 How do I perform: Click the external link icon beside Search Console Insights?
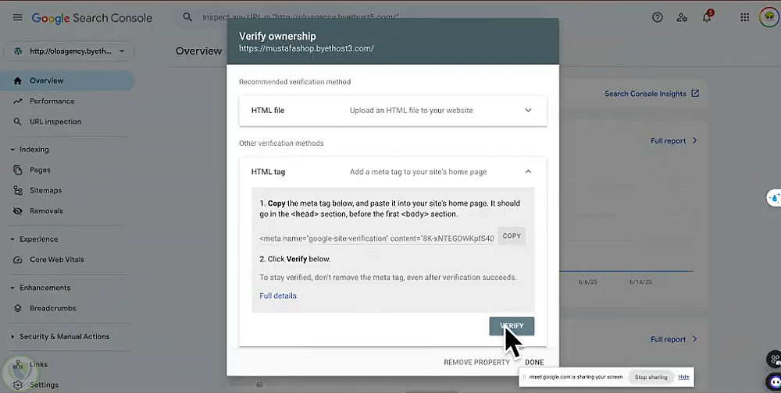695,94
